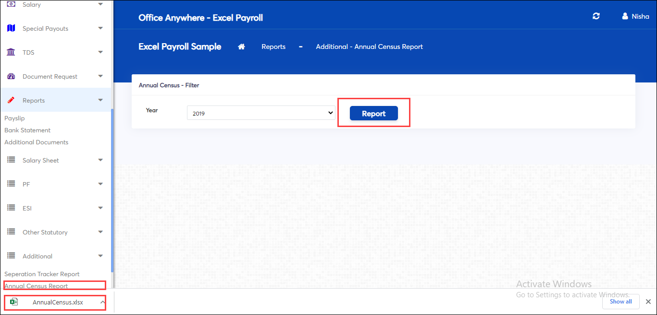The image size is (657, 315).
Task: Click the blue Report button
Action: pos(374,114)
